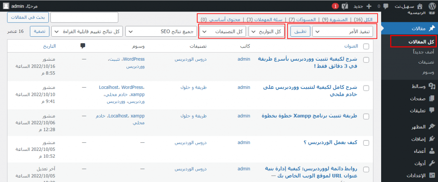
Task: Open the إضافات plugins menu icon
Action: coord(432,138)
